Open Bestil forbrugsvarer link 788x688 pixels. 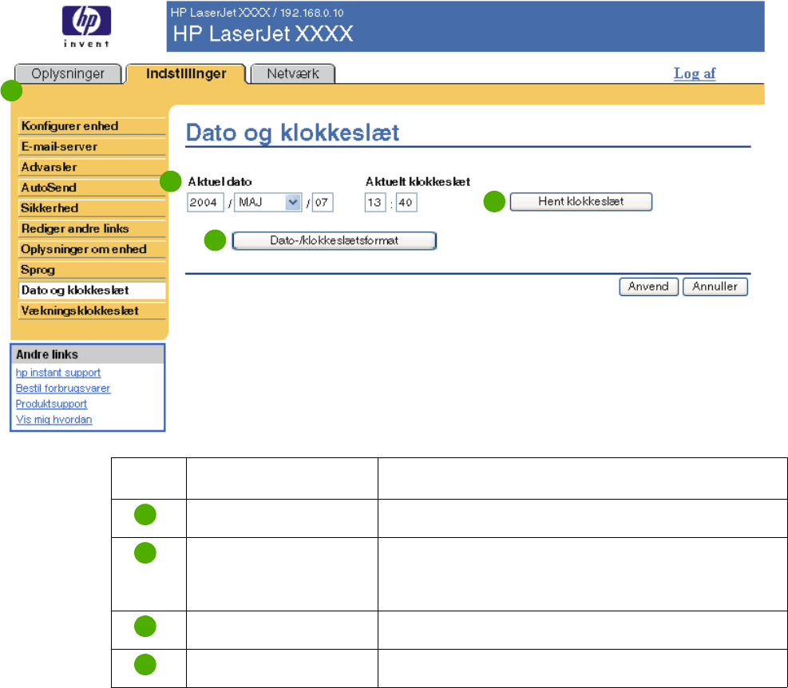(63, 389)
